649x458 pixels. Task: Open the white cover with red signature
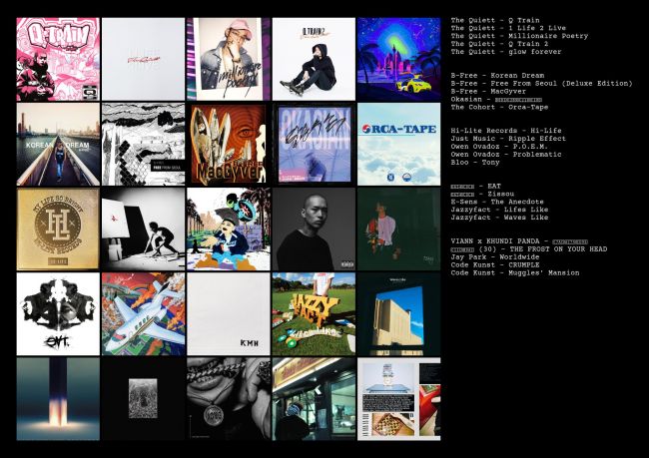(x=143, y=59)
